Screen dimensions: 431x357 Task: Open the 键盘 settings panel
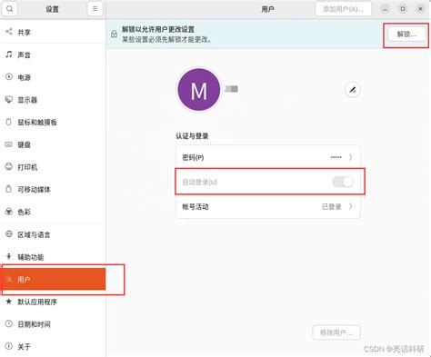click(53, 144)
